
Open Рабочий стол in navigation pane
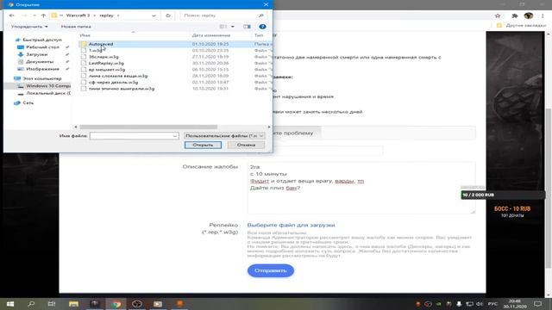(42, 47)
